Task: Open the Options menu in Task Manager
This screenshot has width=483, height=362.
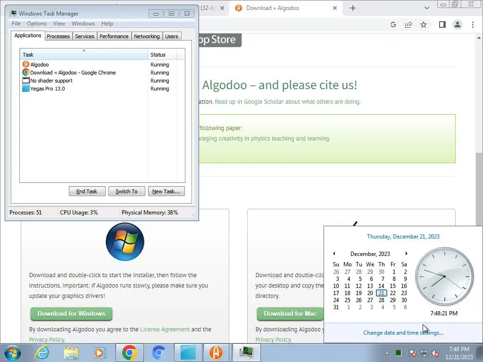Action: point(37,24)
